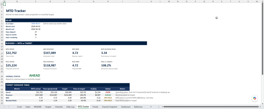Click the horizontal scrollbar thumb
This screenshot has width=264, height=109.
pos(211,107)
